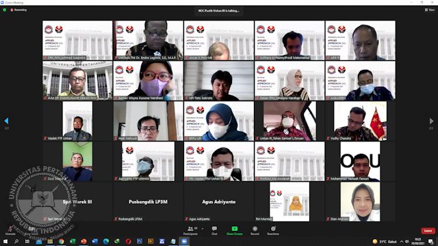Click the red Leave button
The height and width of the screenshot is (246, 438).
pos(428,231)
